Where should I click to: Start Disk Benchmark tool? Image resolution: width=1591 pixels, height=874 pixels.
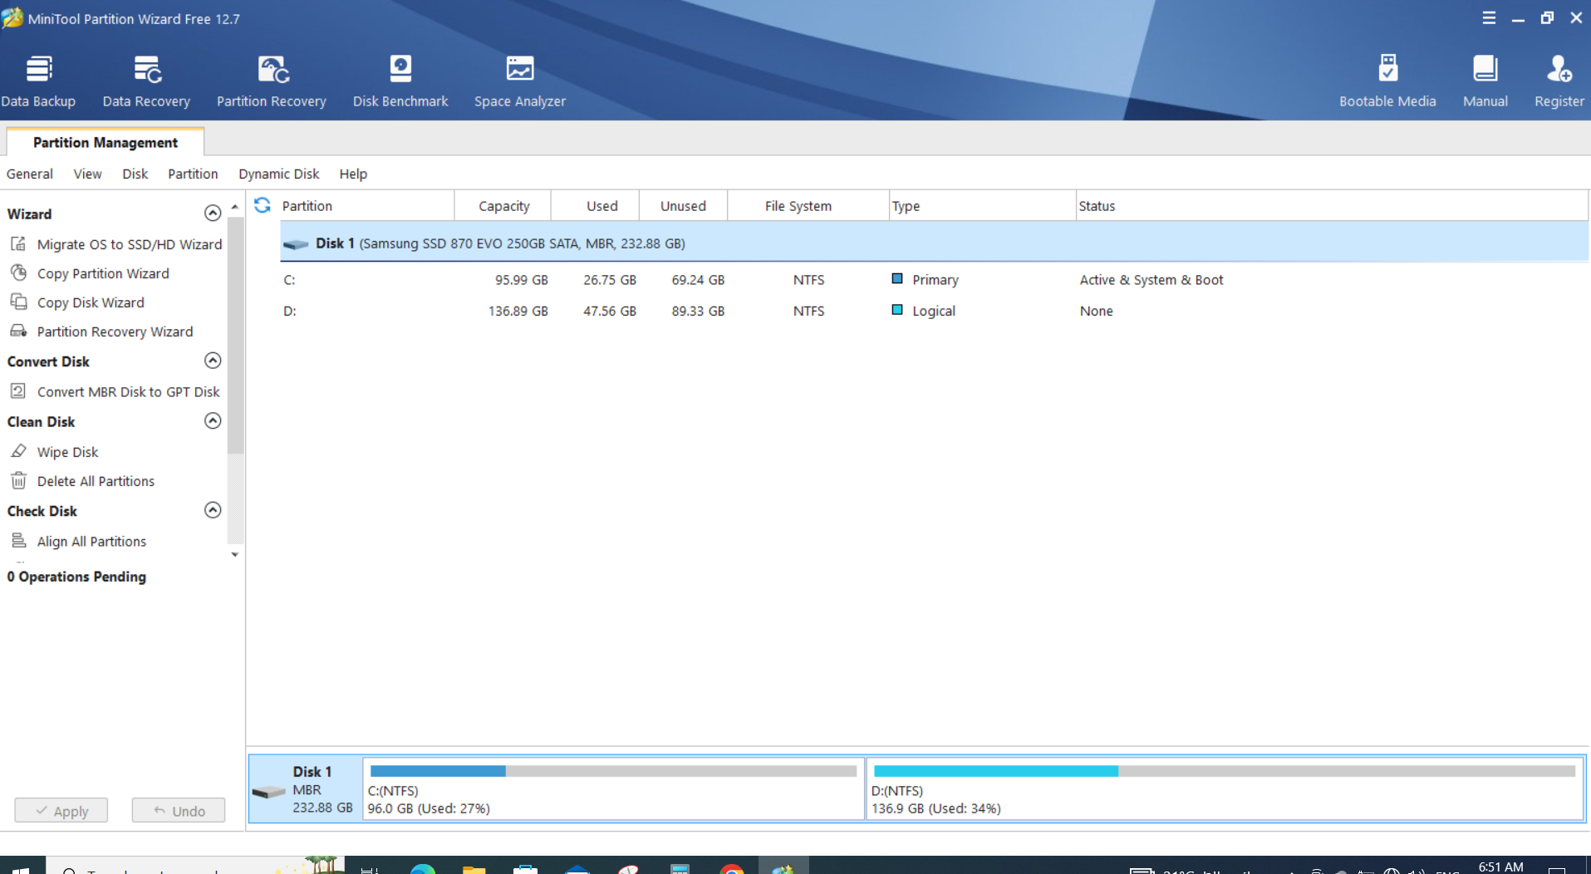pos(400,81)
